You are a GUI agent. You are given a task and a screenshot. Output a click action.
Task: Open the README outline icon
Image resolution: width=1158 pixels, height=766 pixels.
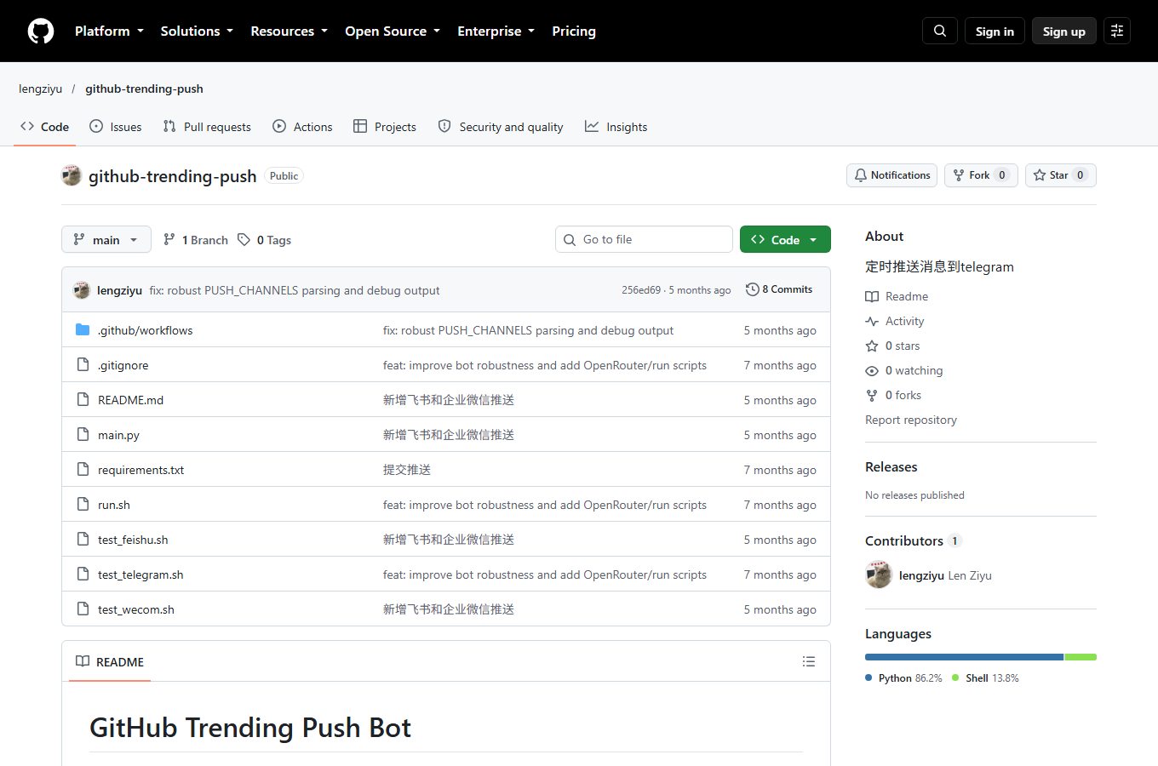(x=809, y=661)
